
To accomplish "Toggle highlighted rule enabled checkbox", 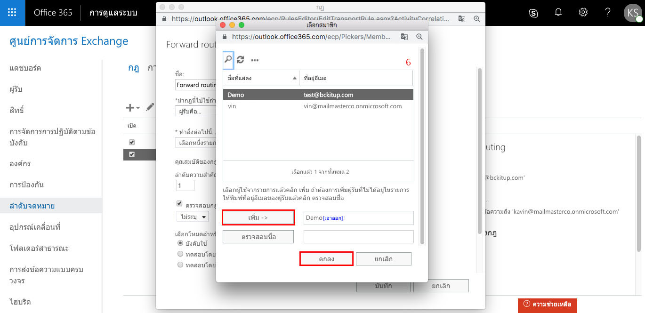I will pyautogui.click(x=132, y=154).
